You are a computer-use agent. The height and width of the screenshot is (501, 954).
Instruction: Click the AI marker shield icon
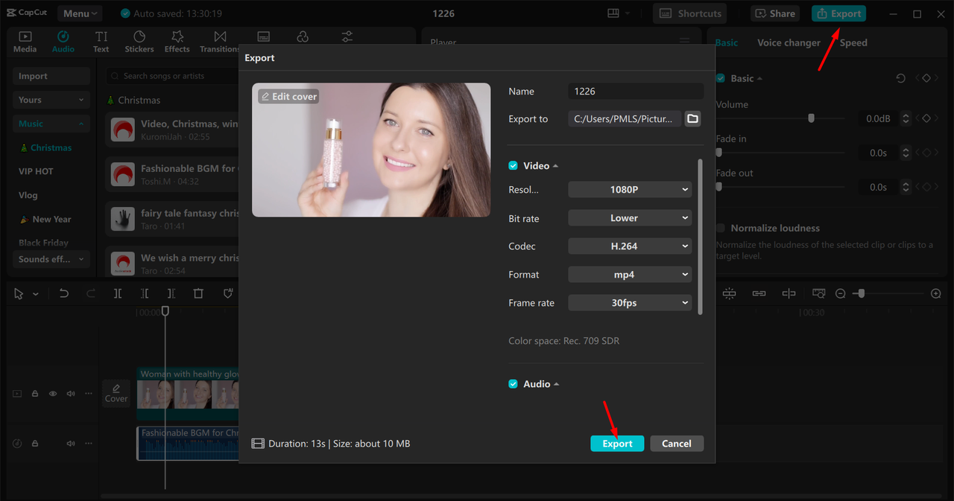[229, 293]
